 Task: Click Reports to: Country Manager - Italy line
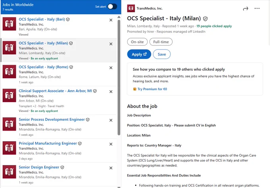point(154,145)
